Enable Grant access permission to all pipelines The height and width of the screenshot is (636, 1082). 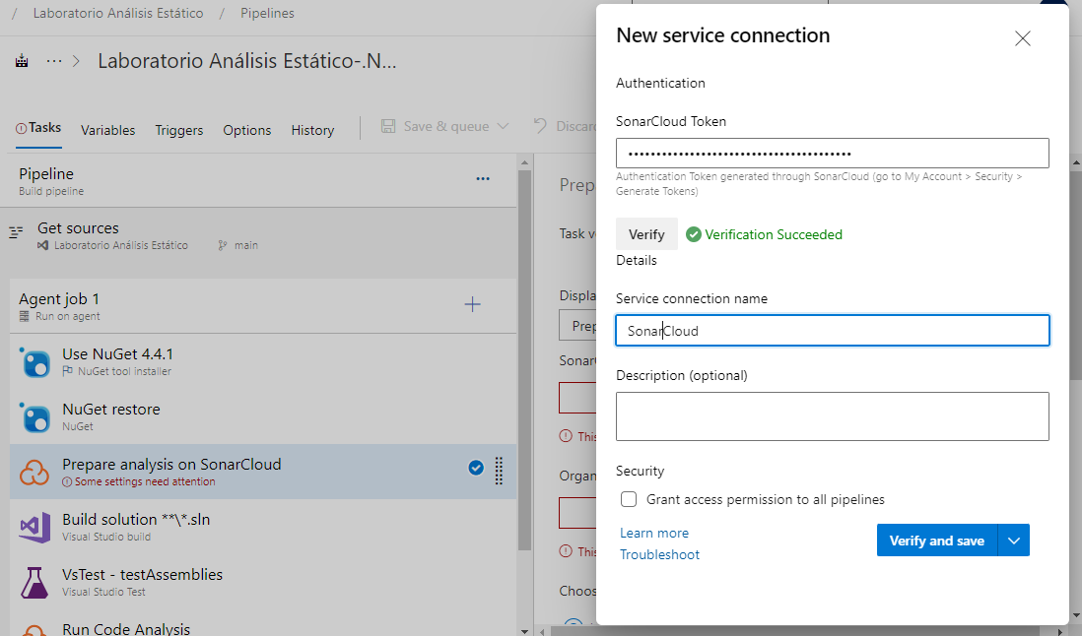pos(629,499)
